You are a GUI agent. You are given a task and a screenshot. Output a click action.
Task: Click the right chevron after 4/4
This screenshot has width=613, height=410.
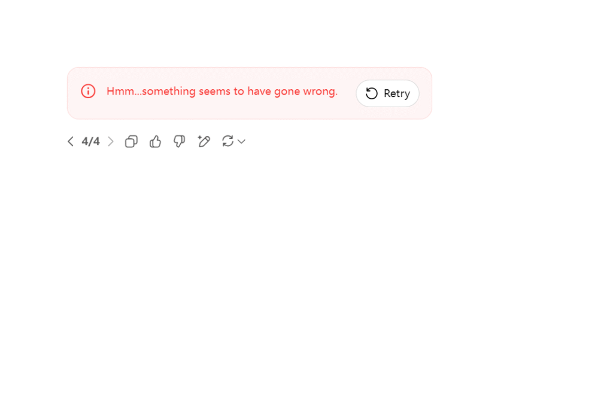[111, 141]
